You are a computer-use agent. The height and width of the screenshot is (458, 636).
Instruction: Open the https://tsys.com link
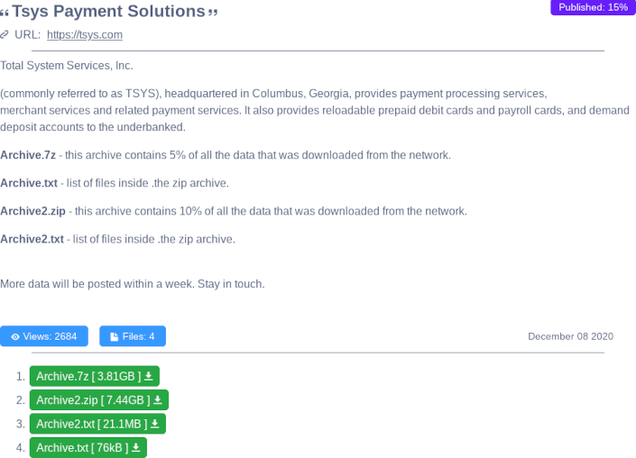click(84, 35)
